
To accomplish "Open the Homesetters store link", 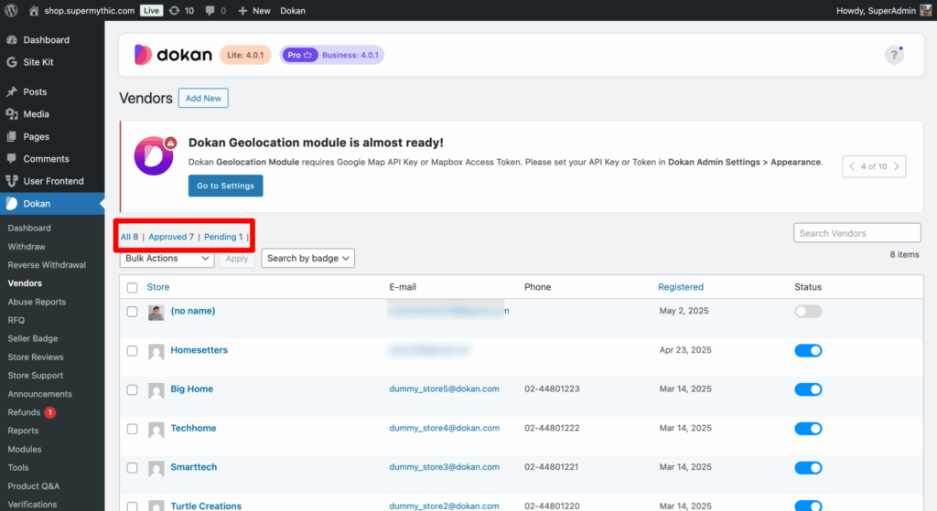I will pyautogui.click(x=199, y=350).
